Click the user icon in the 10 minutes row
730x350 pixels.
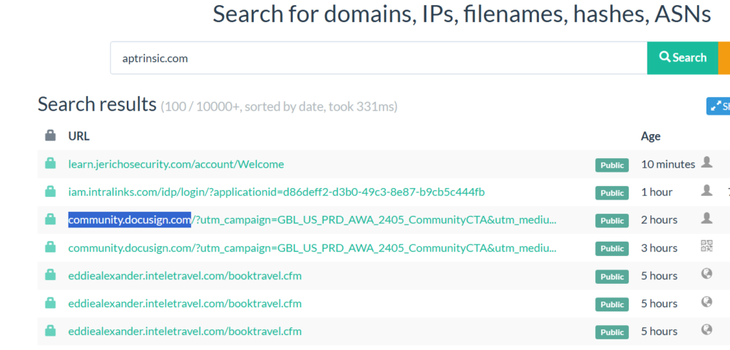point(706,163)
